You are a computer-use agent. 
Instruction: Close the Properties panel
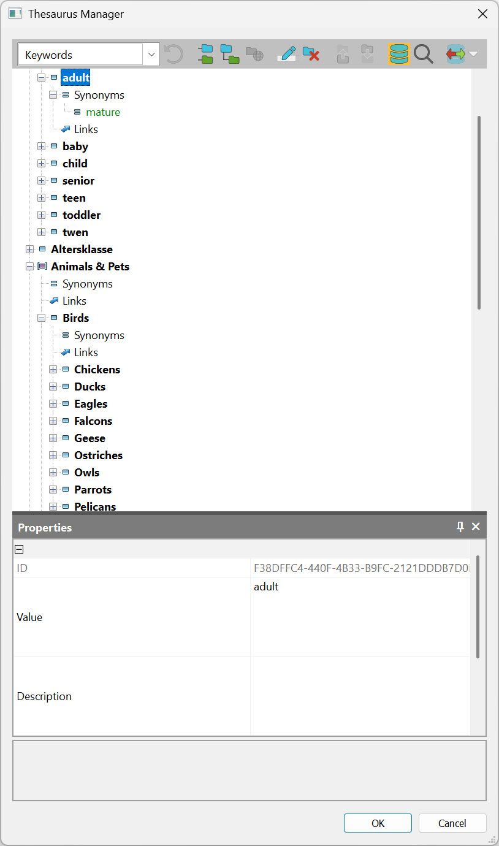click(476, 527)
